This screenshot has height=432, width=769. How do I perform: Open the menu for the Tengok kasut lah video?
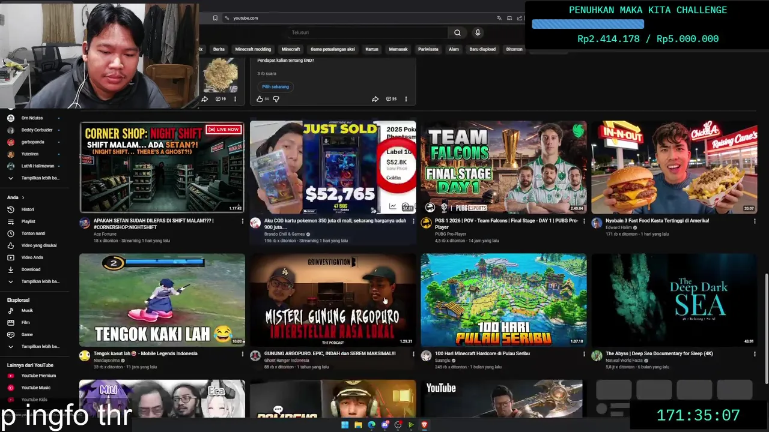242,354
